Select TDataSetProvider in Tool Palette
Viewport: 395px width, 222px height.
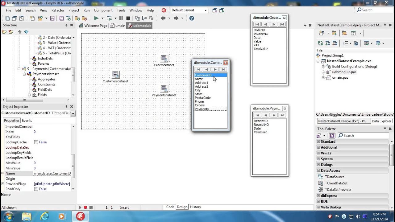338,190
